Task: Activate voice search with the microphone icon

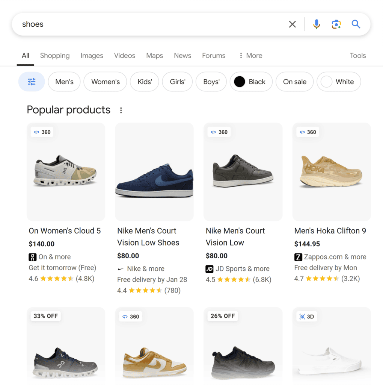Action: [317, 24]
